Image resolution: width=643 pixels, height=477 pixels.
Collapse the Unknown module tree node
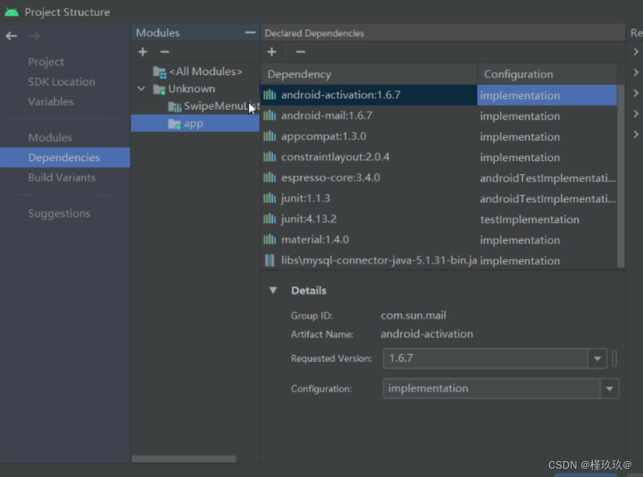click(141, 89)
